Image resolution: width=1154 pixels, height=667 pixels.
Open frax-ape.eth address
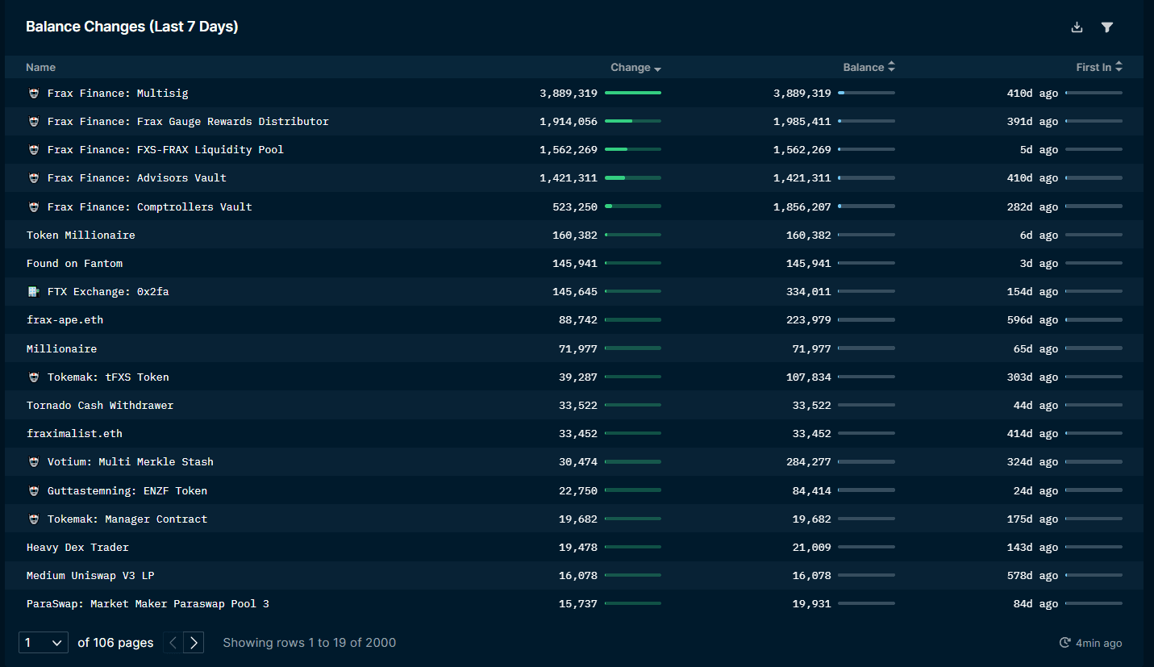tap(65, 320)
